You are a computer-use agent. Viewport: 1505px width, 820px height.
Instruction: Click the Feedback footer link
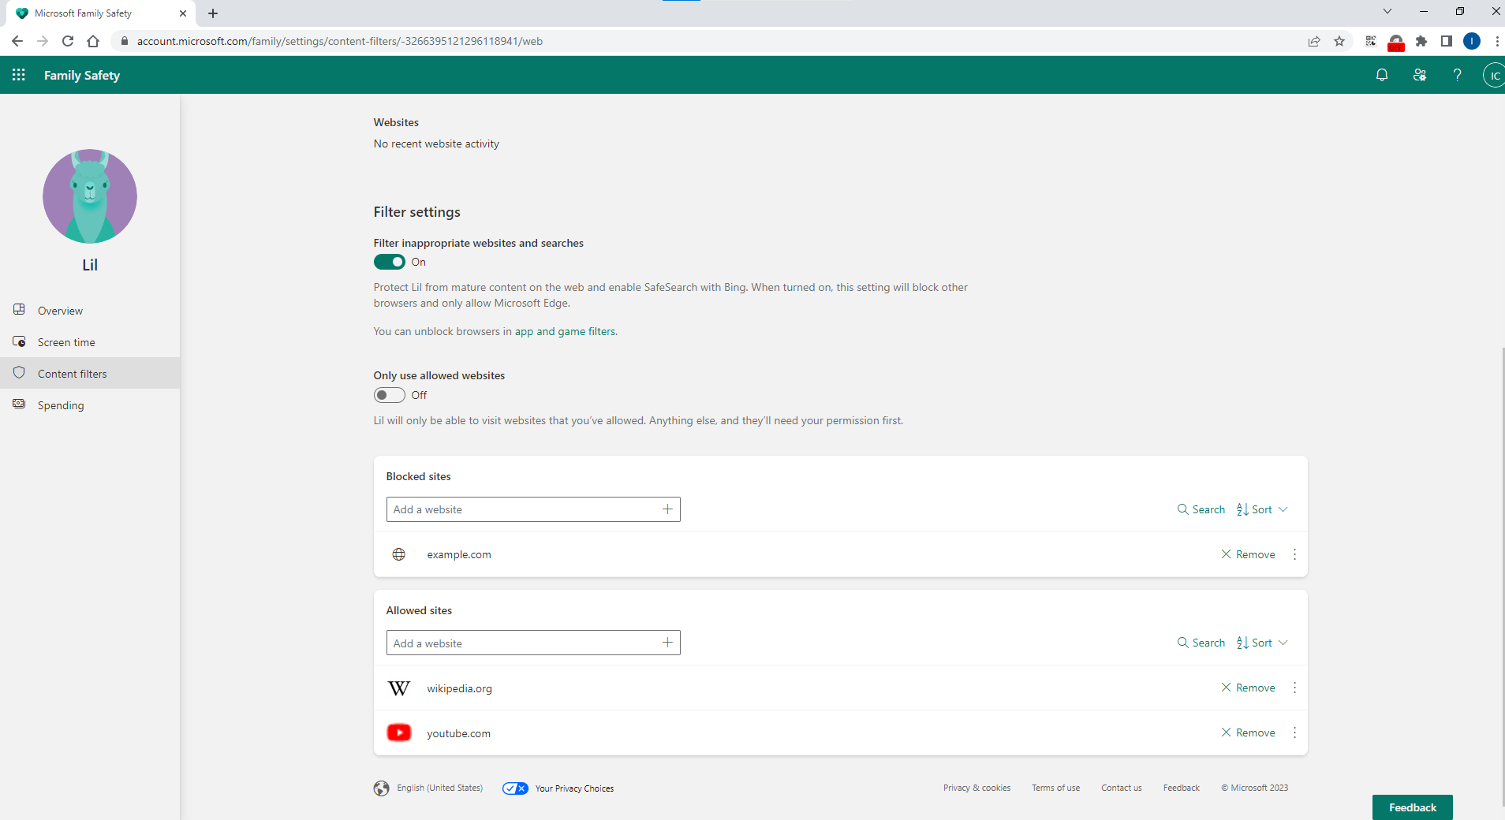pos(1181,788)
